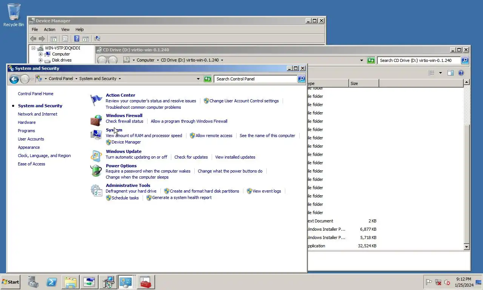The height and width of the screenshot is (290, 483).
Task: Open Device Manager link under System
Action: (126, 142)
